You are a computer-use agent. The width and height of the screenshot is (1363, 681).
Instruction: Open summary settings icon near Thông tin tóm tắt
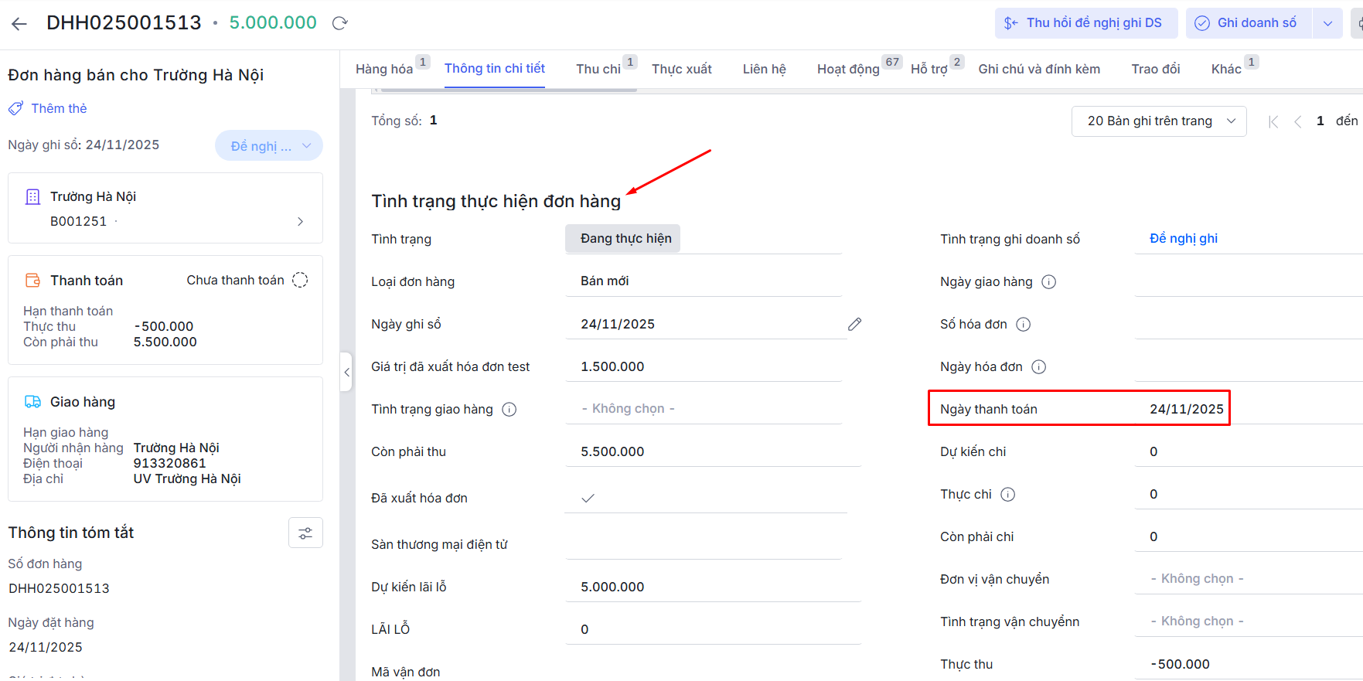[x=305, y=533]
